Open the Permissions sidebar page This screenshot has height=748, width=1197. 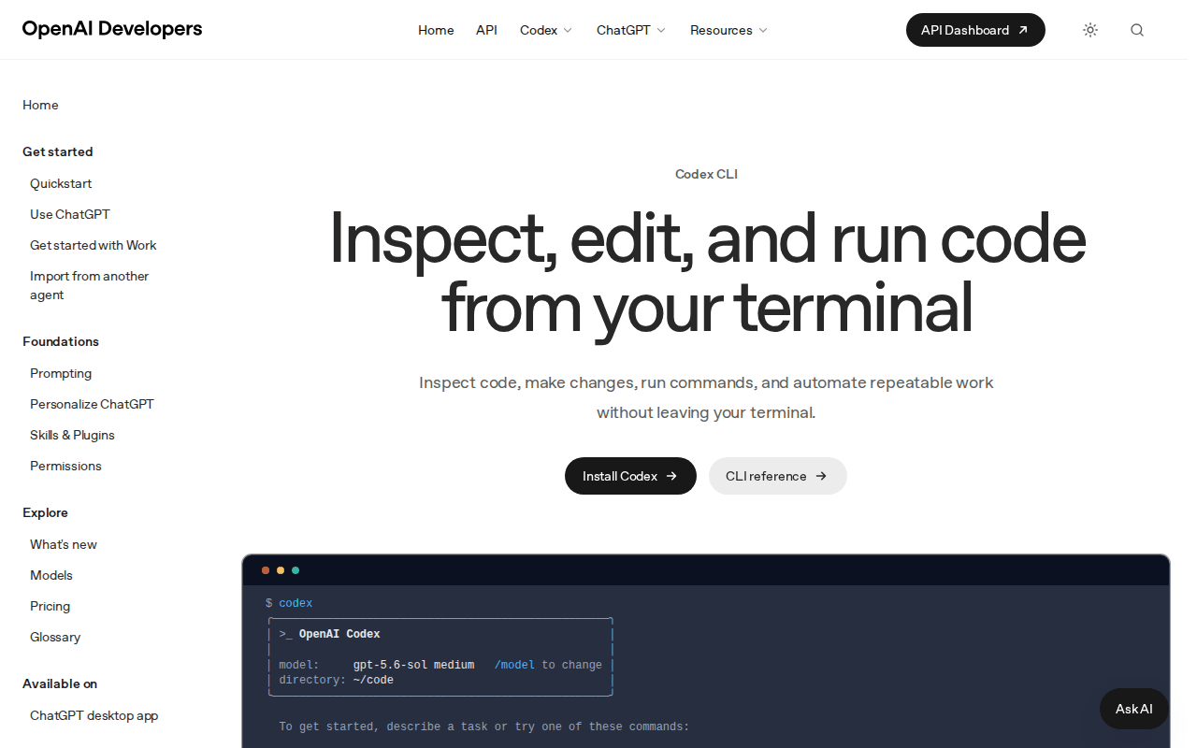pyautogui.click(x=65, y=466)
